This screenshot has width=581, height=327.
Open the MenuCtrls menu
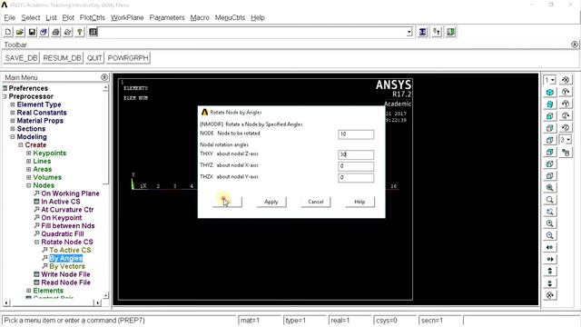point(230,17)
